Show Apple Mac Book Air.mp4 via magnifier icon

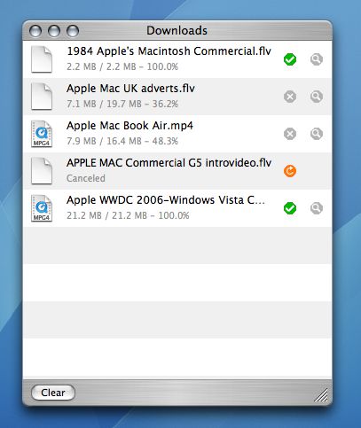click(x=317, y=134)
